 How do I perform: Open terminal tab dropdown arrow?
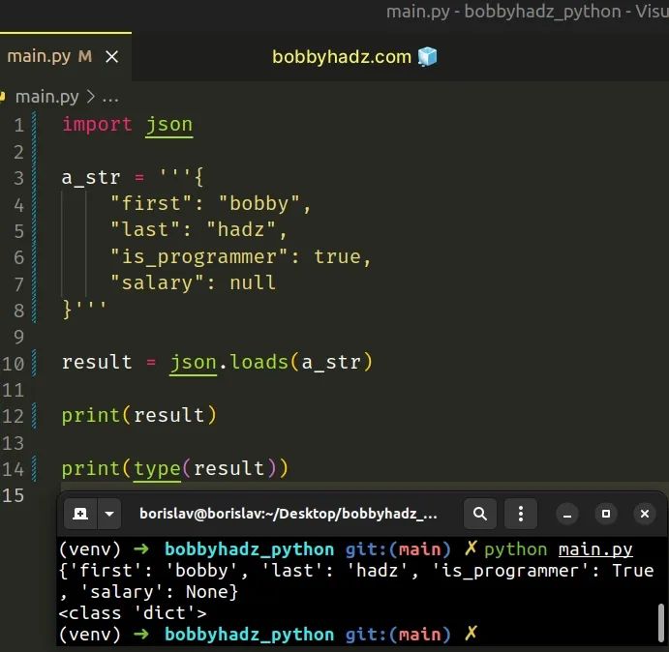coord(109,514)
